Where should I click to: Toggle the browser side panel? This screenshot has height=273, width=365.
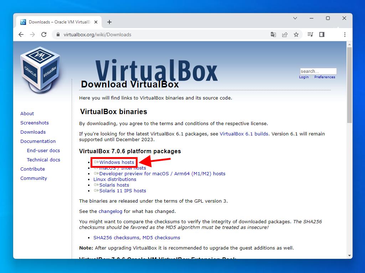(322, 34)
